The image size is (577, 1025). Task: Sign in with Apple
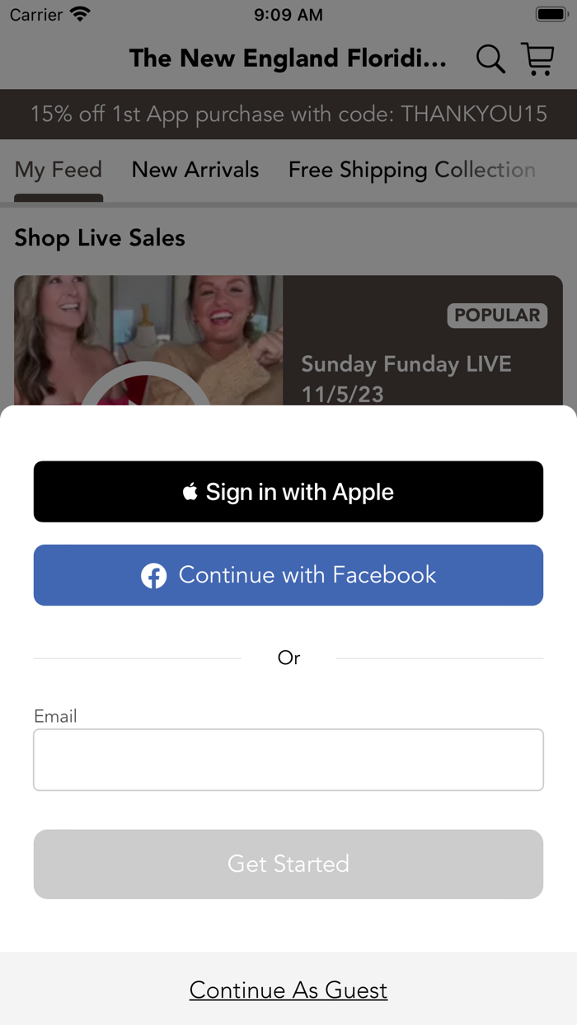288,492
